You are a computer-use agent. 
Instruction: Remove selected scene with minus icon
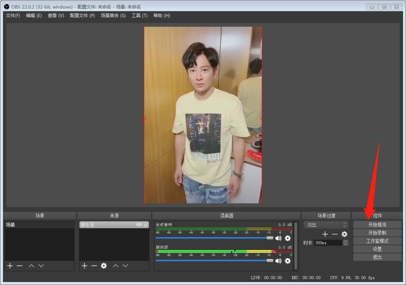[x=20, y=266]
